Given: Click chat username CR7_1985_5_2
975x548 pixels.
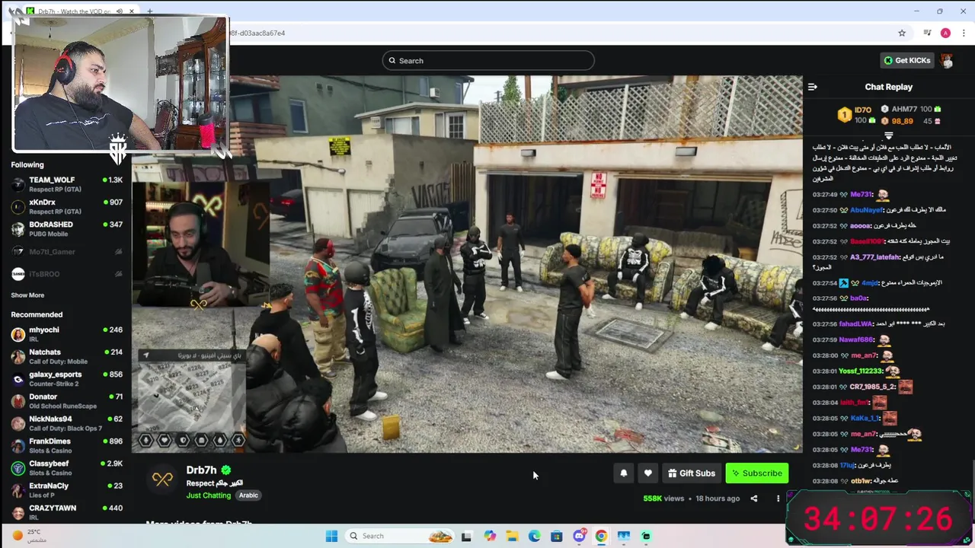Looking at the screenshot, I should click(x=873, y=387).
